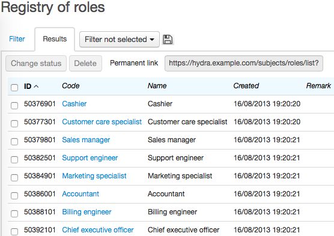Click the Change status button
The width and height of the screenshot is (334, 236).
[36, 64]
